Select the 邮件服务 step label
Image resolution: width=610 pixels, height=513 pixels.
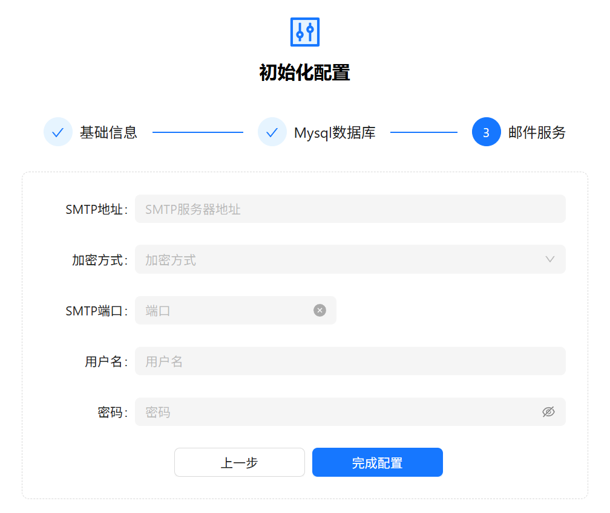(x=537, y=132)
